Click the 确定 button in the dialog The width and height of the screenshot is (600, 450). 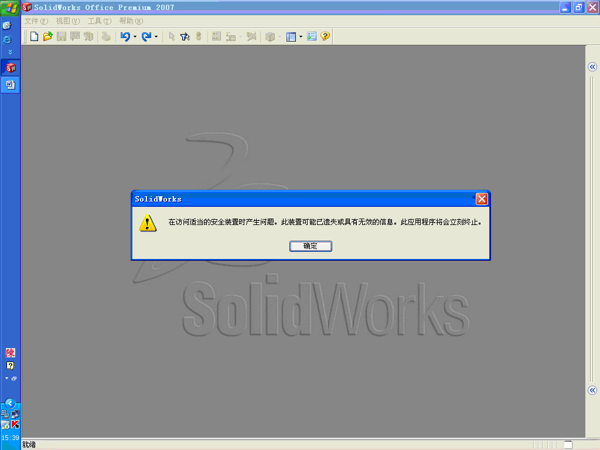tap(311, 246)
